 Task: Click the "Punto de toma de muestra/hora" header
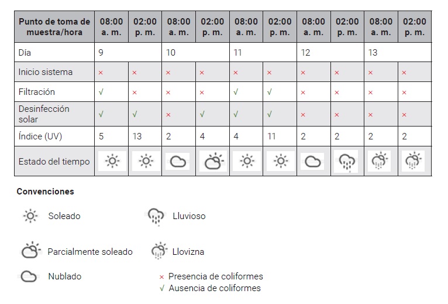[x=54, y=27]
